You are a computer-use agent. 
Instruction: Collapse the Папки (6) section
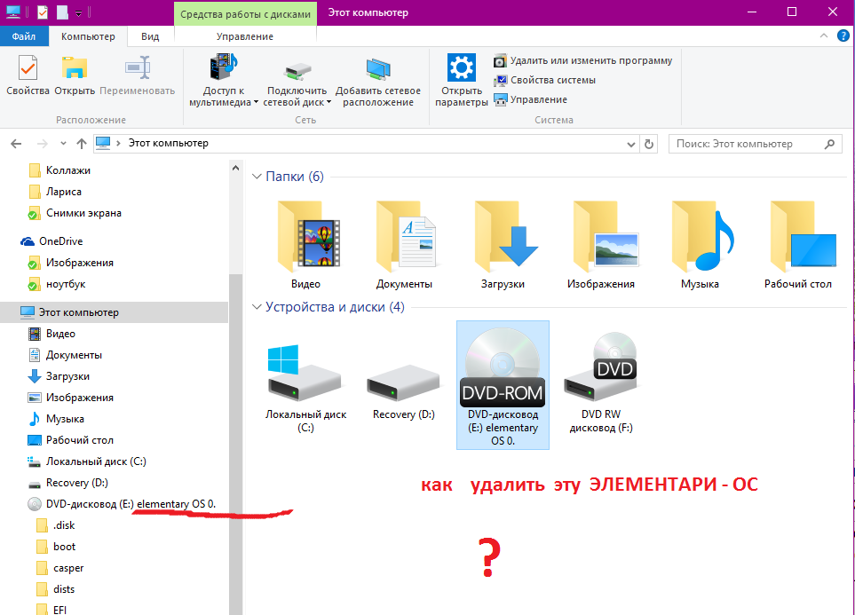tap(257, 177)
